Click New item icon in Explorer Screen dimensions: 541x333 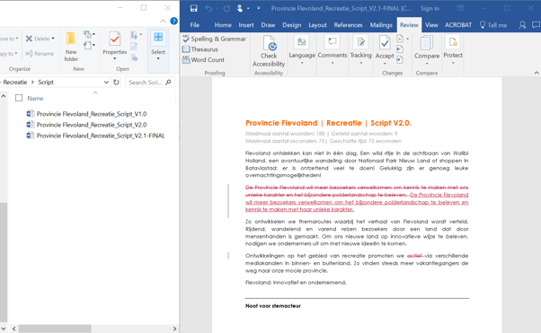point(89,34)
